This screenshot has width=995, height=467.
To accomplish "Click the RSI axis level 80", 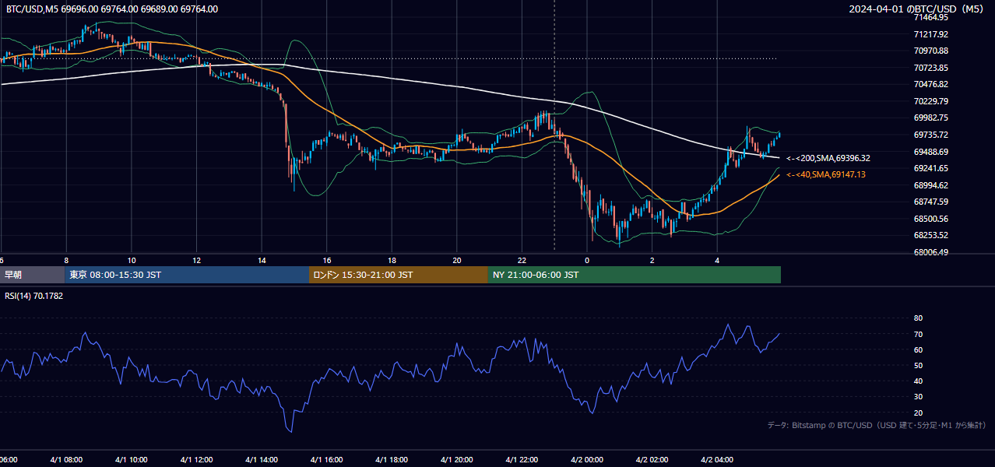I will point(918,318).
